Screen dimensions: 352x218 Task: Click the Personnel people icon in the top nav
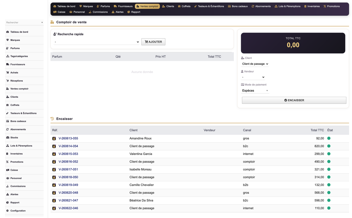71,12
